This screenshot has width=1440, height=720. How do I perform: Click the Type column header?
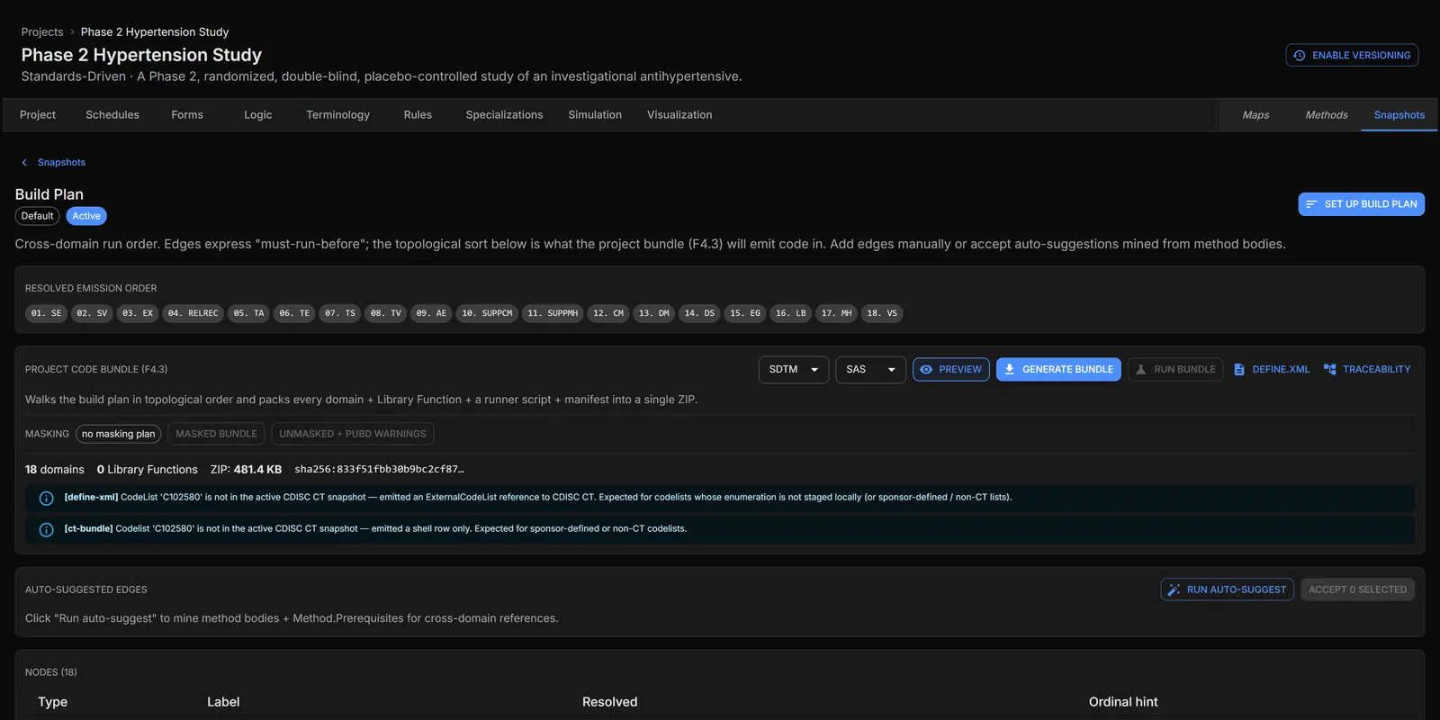pyautogui.click(x=52, y=702)
